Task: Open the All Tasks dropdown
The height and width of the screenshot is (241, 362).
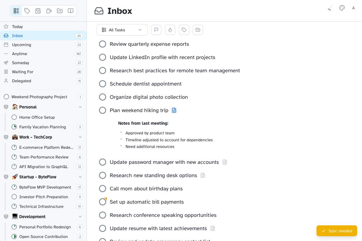Action: click(122, 30)
